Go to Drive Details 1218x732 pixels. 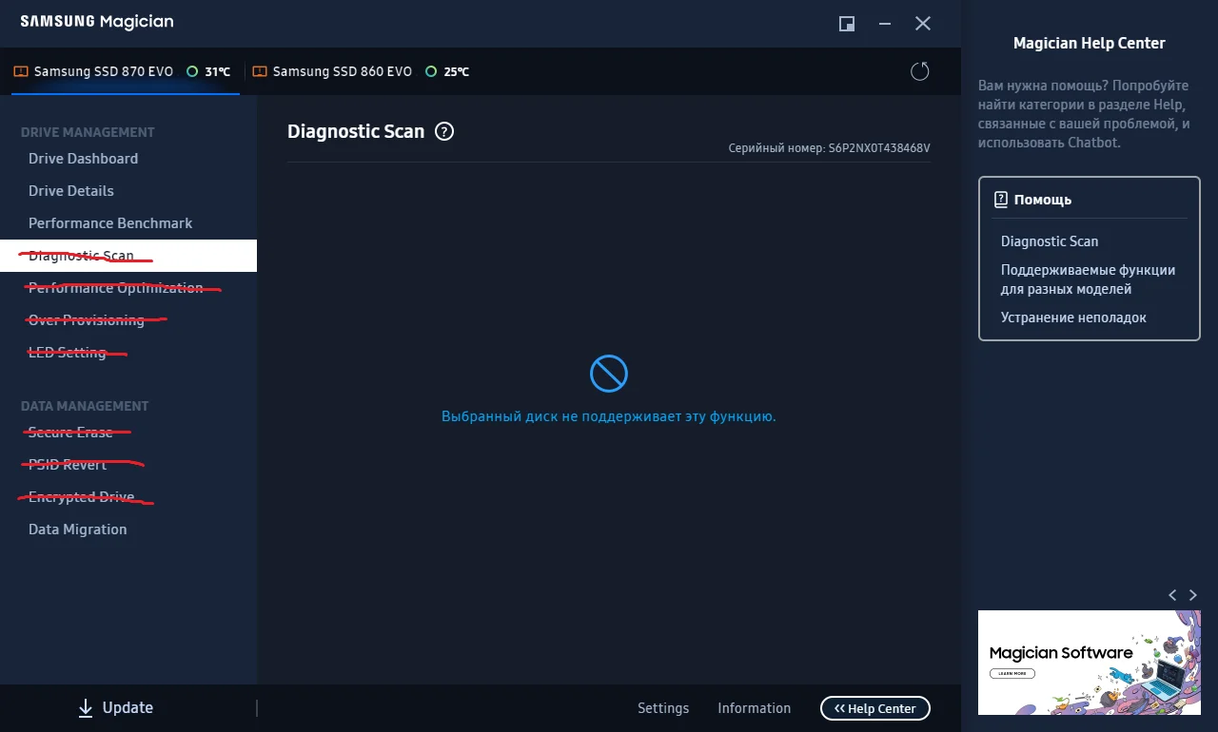[71, 191]
